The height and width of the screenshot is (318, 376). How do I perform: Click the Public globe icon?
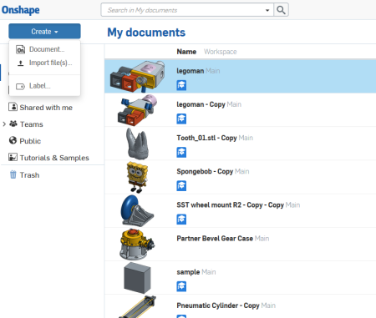click(x=13, y=140)
